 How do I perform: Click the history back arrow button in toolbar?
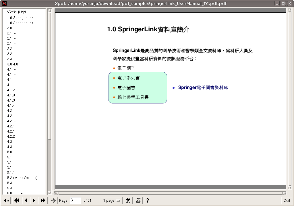click(7, 201)
